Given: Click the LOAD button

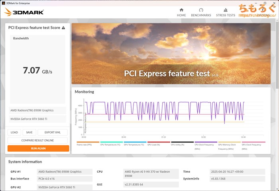Looking at the screenshot, I should 14,132.
